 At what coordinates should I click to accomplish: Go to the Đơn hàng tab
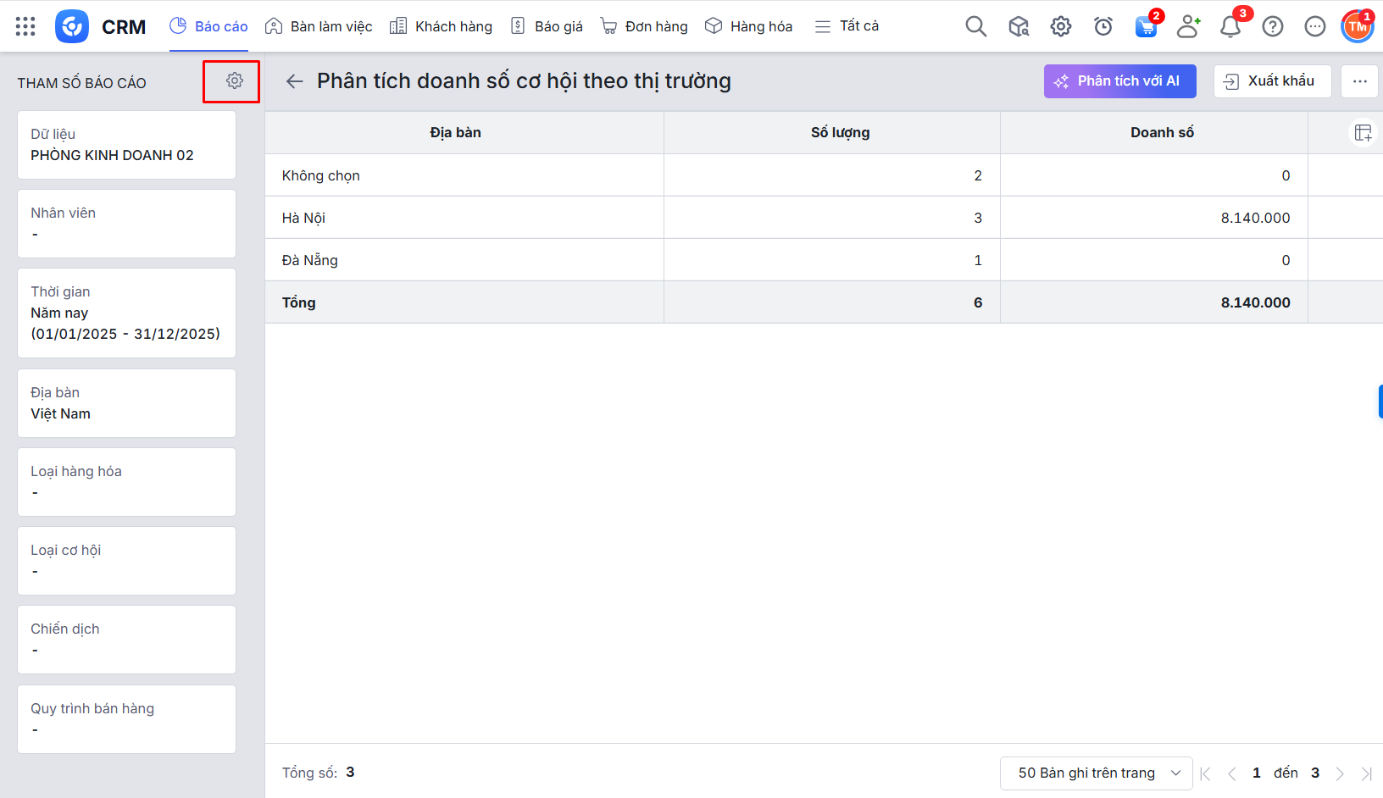pyautogui.click(x=644, y=26)
